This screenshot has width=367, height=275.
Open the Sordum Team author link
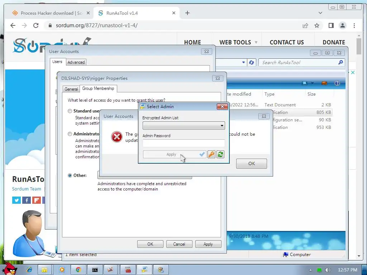pyautogui.click(x=27, y=189)
